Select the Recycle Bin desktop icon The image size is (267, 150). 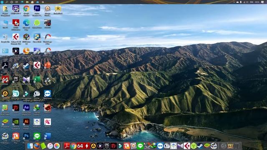point(5,37)
